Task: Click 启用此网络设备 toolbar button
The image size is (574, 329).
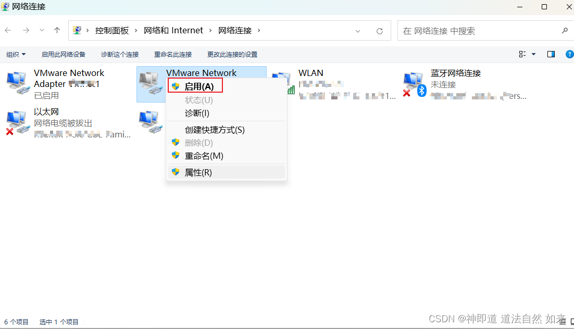Action: (x=64, y=54)
